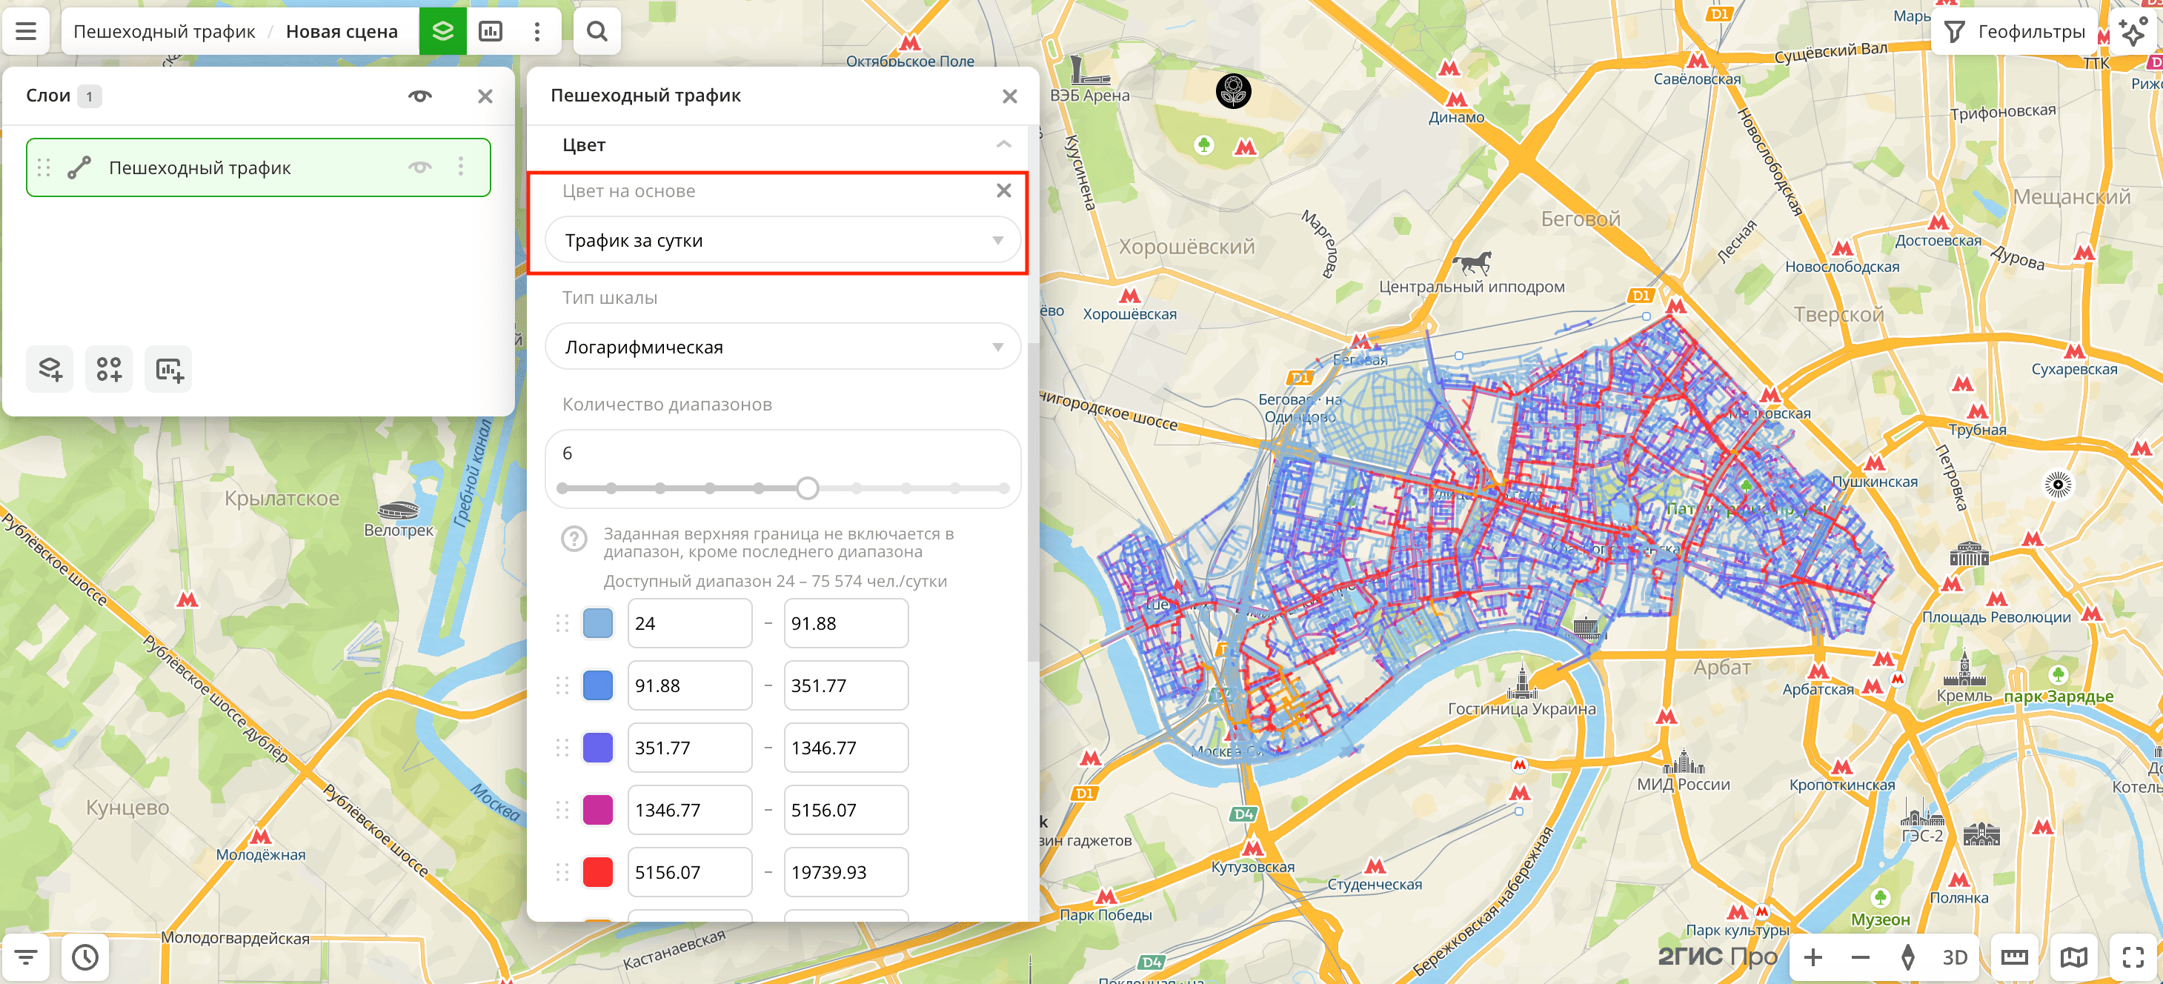The height and width of the screenshot is (984, 2163).
Task: Edit the lower bound field 1346.77
Action: coord(689,809)
